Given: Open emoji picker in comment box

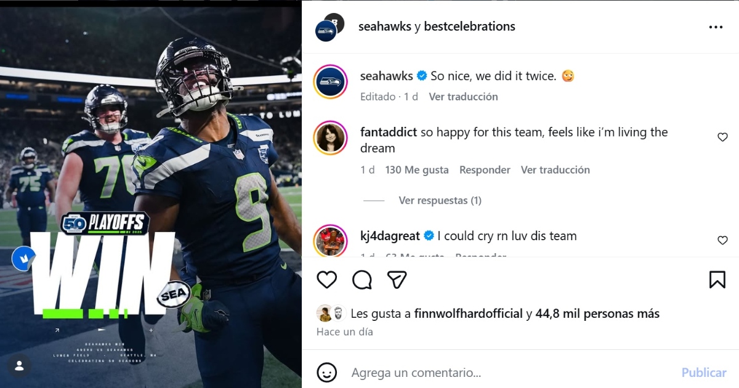Looking at the screenshot, I should pos(327,372).
